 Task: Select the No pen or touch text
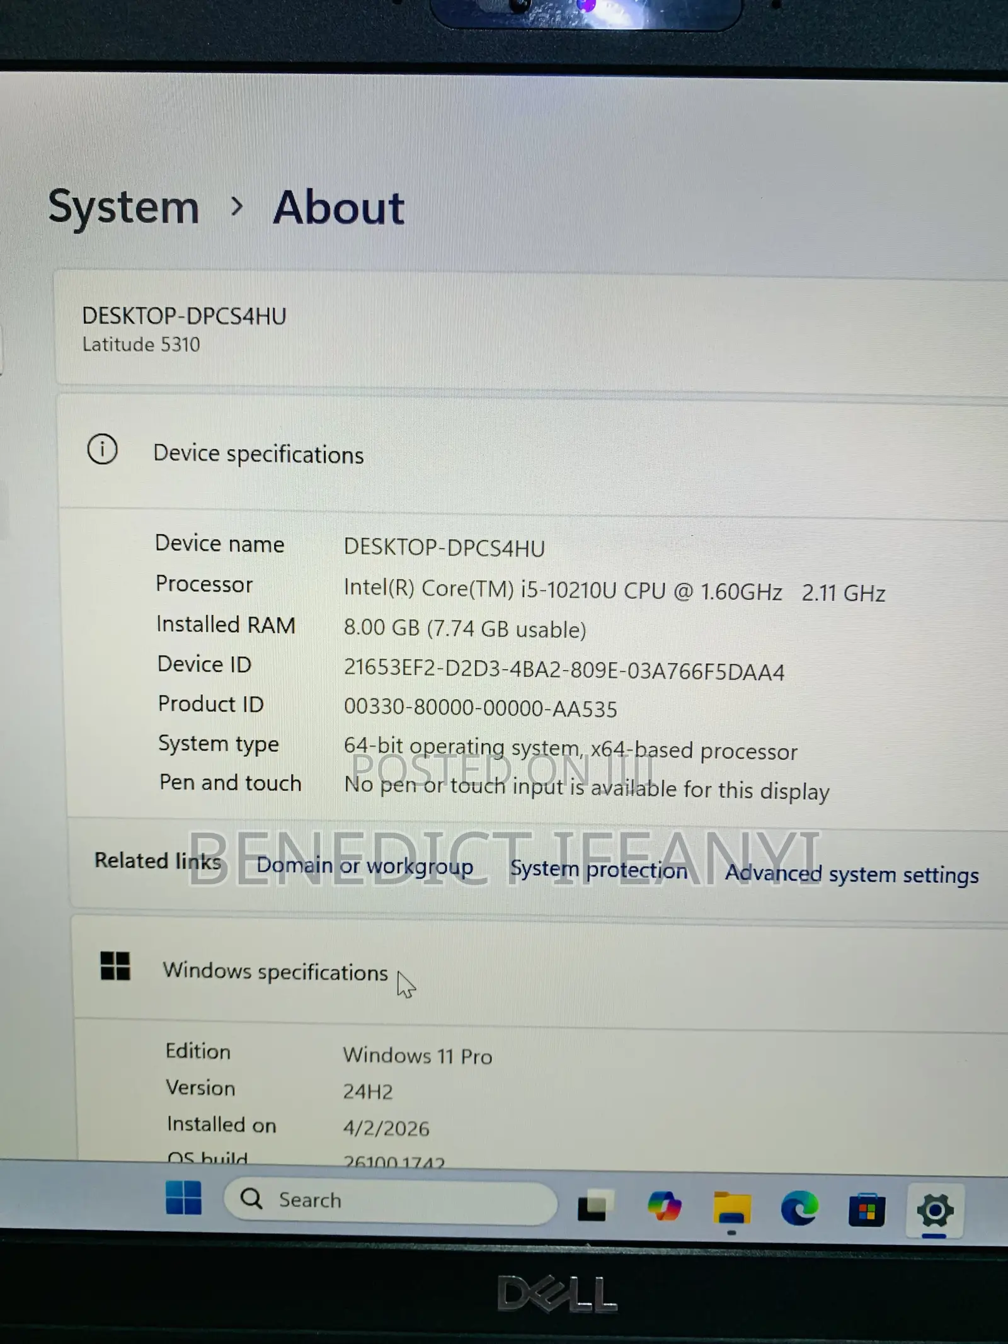coord(587,789)
